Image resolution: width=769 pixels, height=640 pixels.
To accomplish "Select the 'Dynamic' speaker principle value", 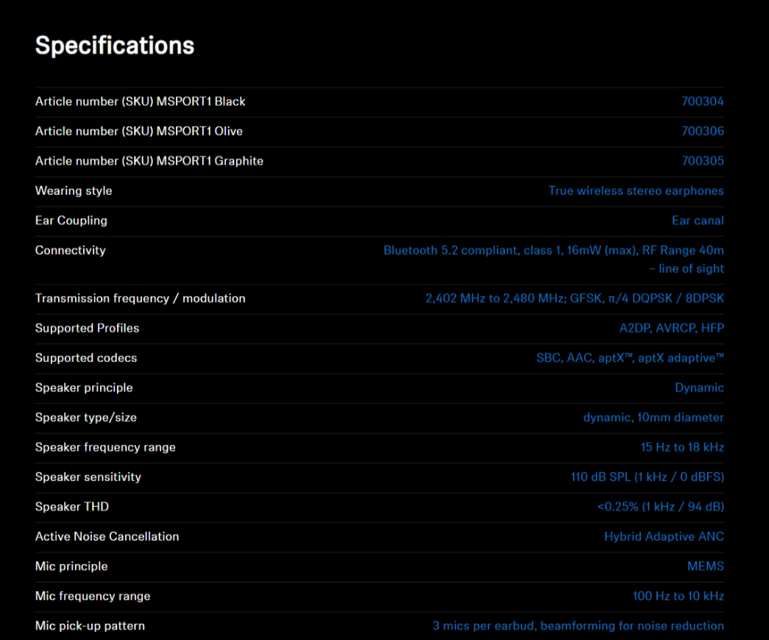I will [699, 388].
